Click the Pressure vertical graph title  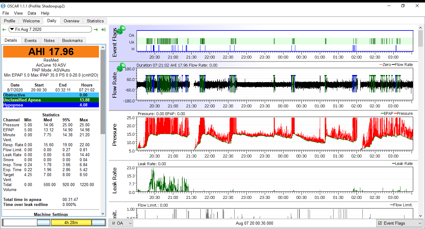(114, 135)
